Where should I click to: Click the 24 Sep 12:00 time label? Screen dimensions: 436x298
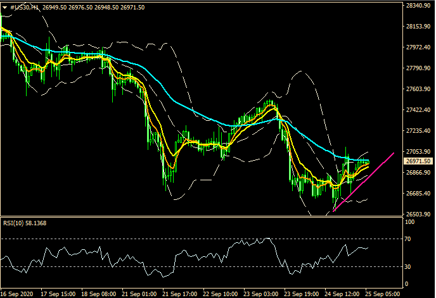(x=344, y=294)
